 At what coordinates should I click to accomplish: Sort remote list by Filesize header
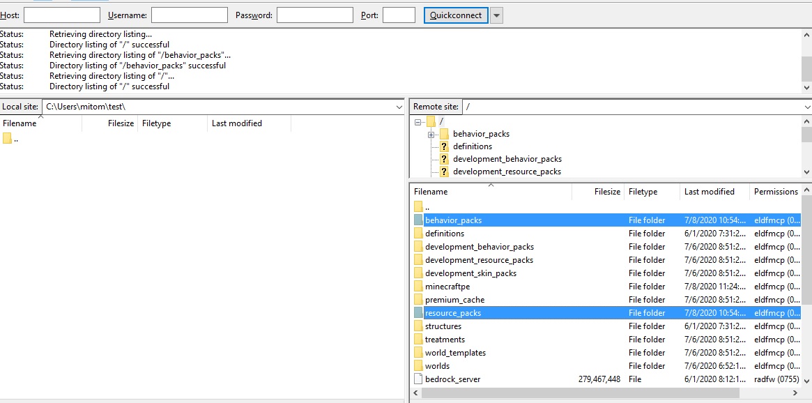coord(598,192)
